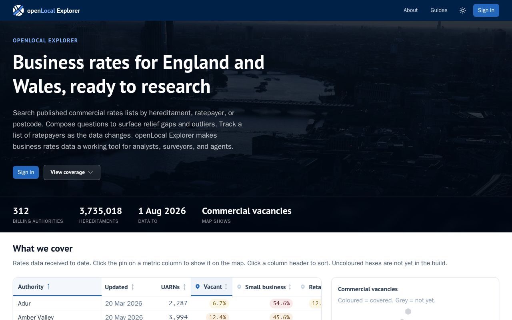Click the pin icon on the Retail column
This screenshot has width=512, height=320.
pyautogui.click(x=303, y=287)
